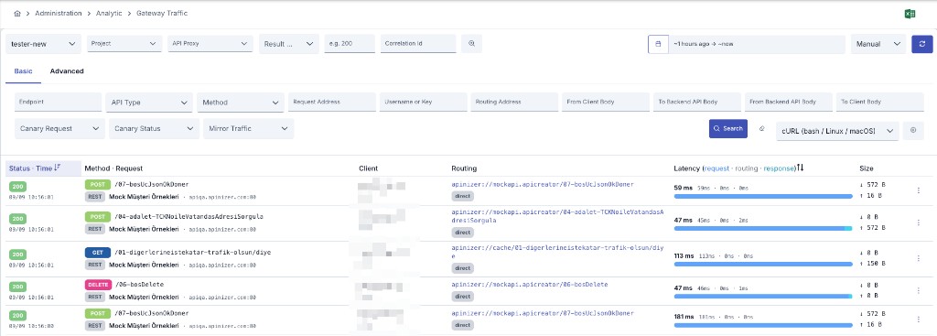Viewport: 937px width, 336px height.
Task: Click the response latency legend link
Action: (780, 168)
